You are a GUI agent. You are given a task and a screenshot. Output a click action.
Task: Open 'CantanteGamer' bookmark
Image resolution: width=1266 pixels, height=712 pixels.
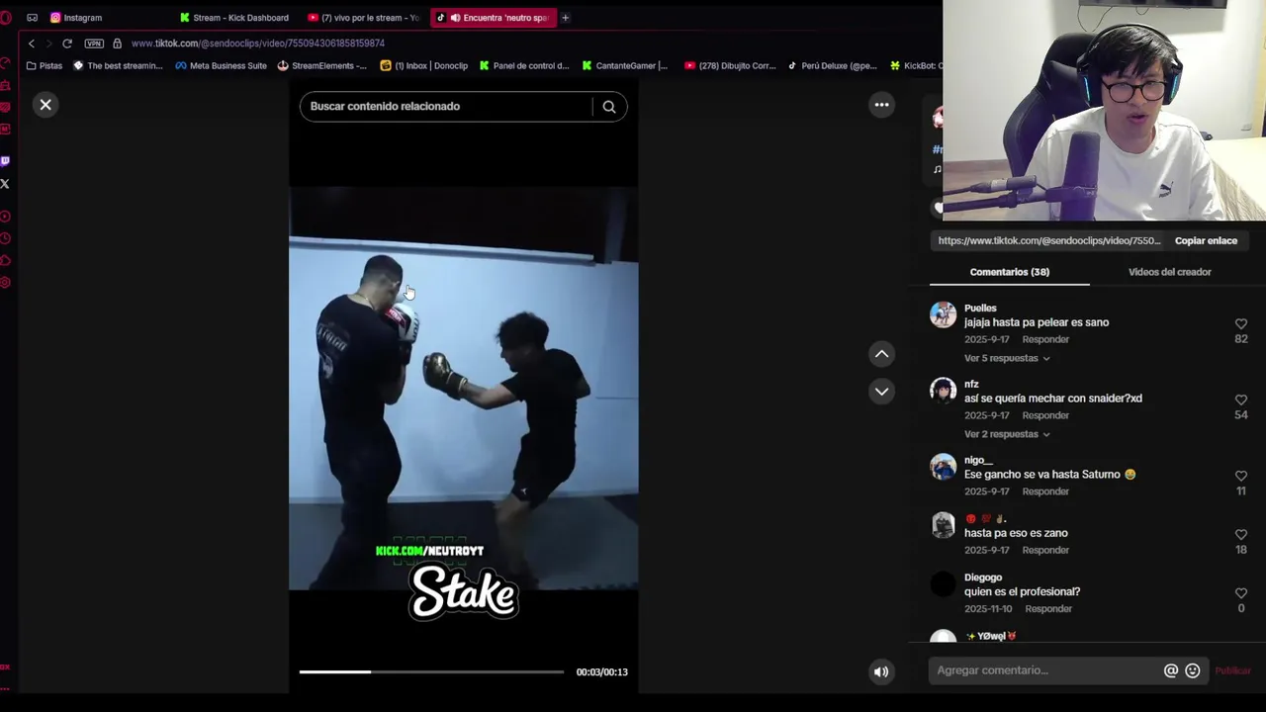(625, 66)
